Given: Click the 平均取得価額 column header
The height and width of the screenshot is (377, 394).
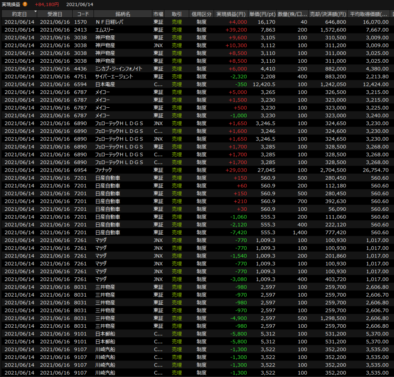Looking at the screenshot, I should click(369, 14).
